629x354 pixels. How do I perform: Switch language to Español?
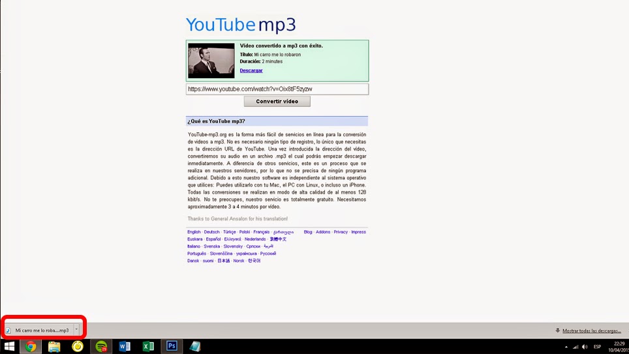click(x=213, y=239)
